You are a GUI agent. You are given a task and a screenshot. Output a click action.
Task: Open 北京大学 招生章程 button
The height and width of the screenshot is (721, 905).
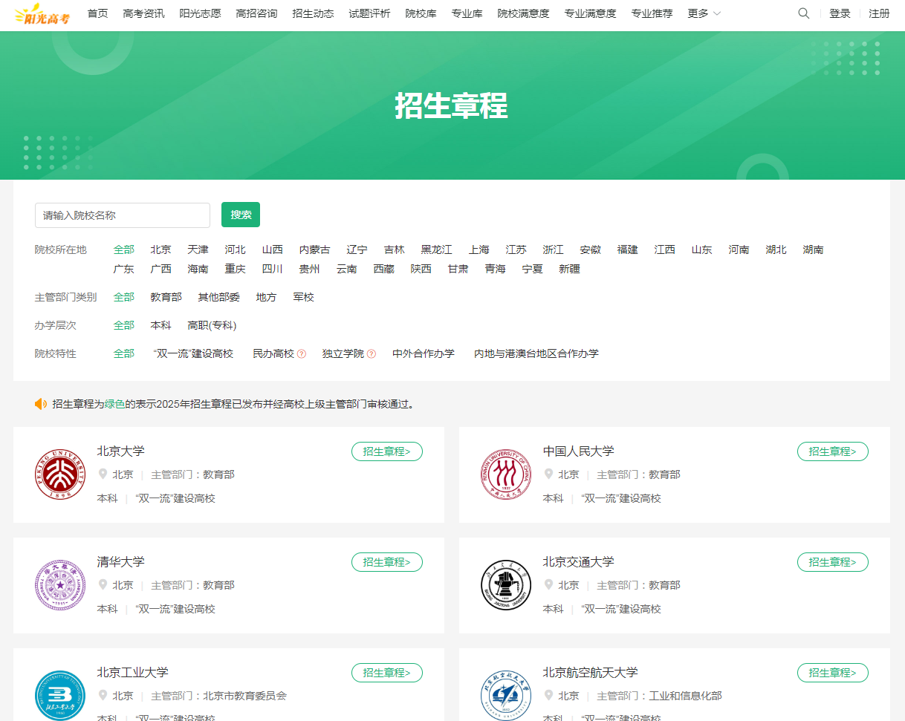(x=387, y=451)
